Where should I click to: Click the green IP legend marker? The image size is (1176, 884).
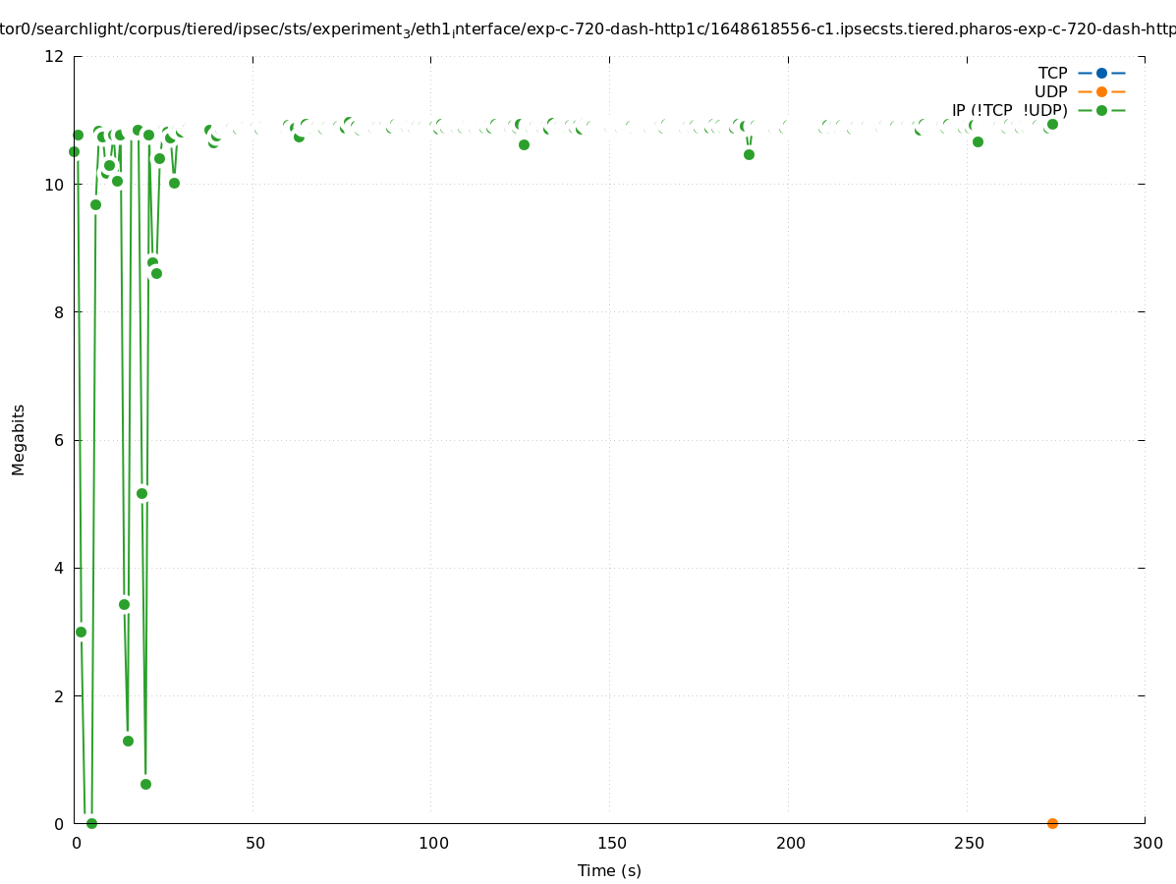1101,110
